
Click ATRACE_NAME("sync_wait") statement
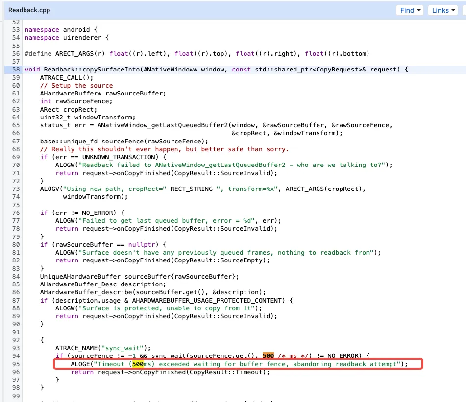pos(103,348)
